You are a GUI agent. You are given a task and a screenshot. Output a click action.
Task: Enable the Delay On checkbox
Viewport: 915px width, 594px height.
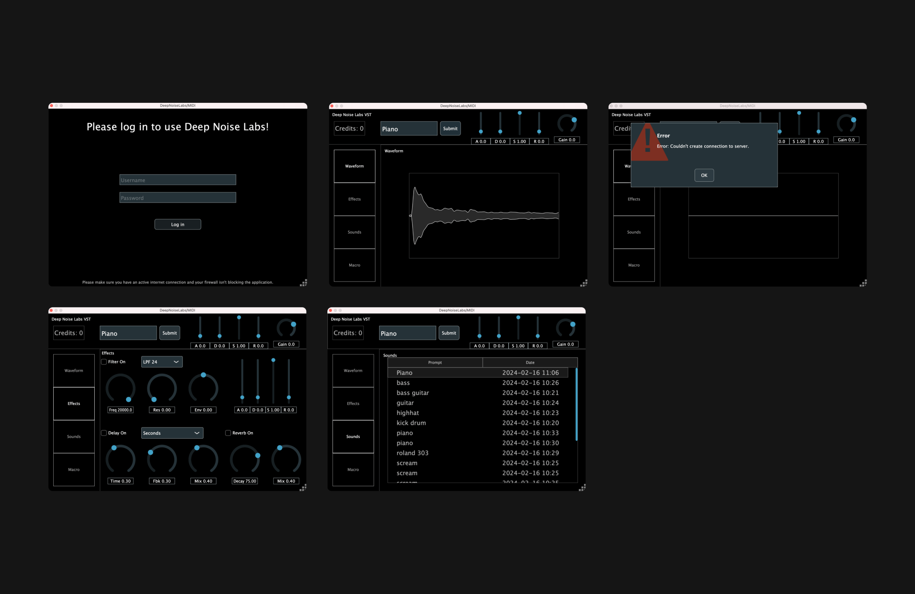click(104, 433)
